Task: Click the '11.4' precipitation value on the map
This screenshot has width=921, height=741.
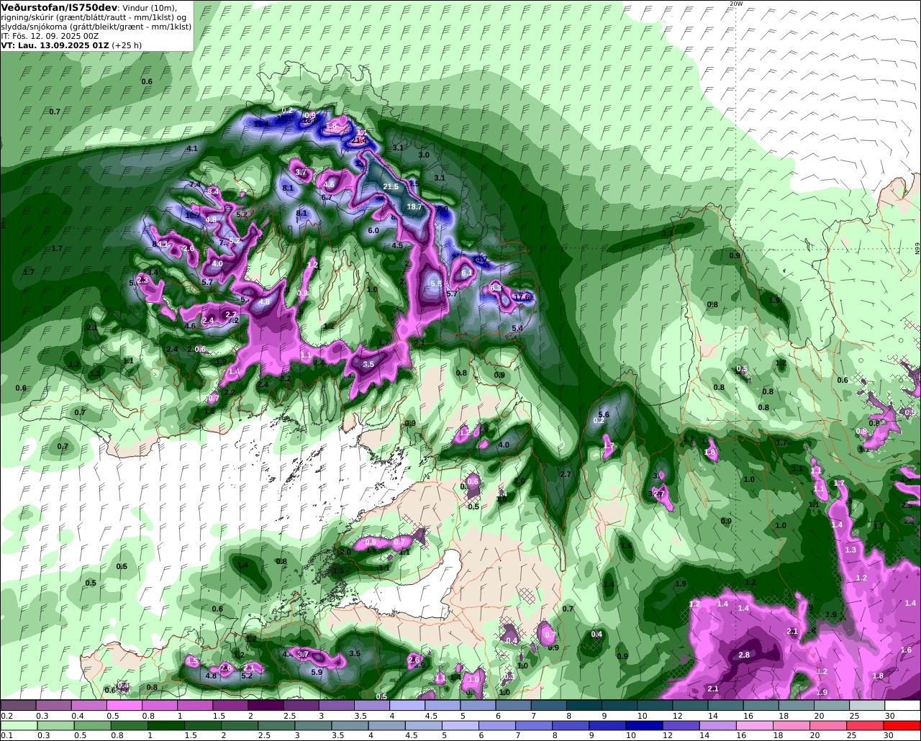Action: pyautogui.click(x=261, y=124)
